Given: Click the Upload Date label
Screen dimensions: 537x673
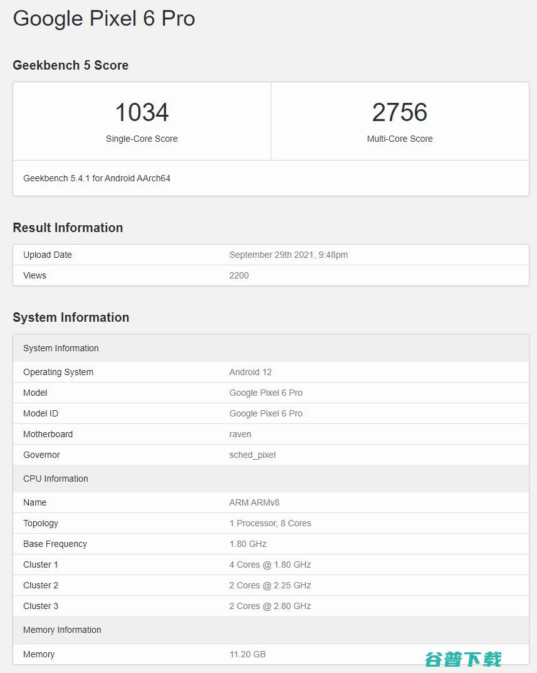Looking at the screenshot, I should (x=48, y=255).
